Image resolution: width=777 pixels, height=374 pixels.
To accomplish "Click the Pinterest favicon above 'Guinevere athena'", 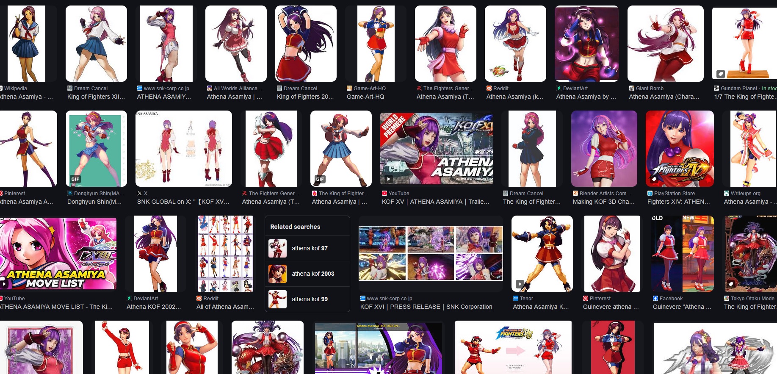I will 586,298.
